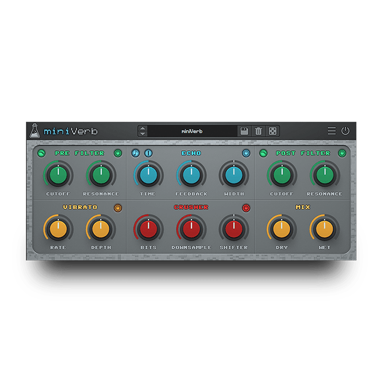
Task: Toggle Vibrato section power button
Action: [118, 208]
